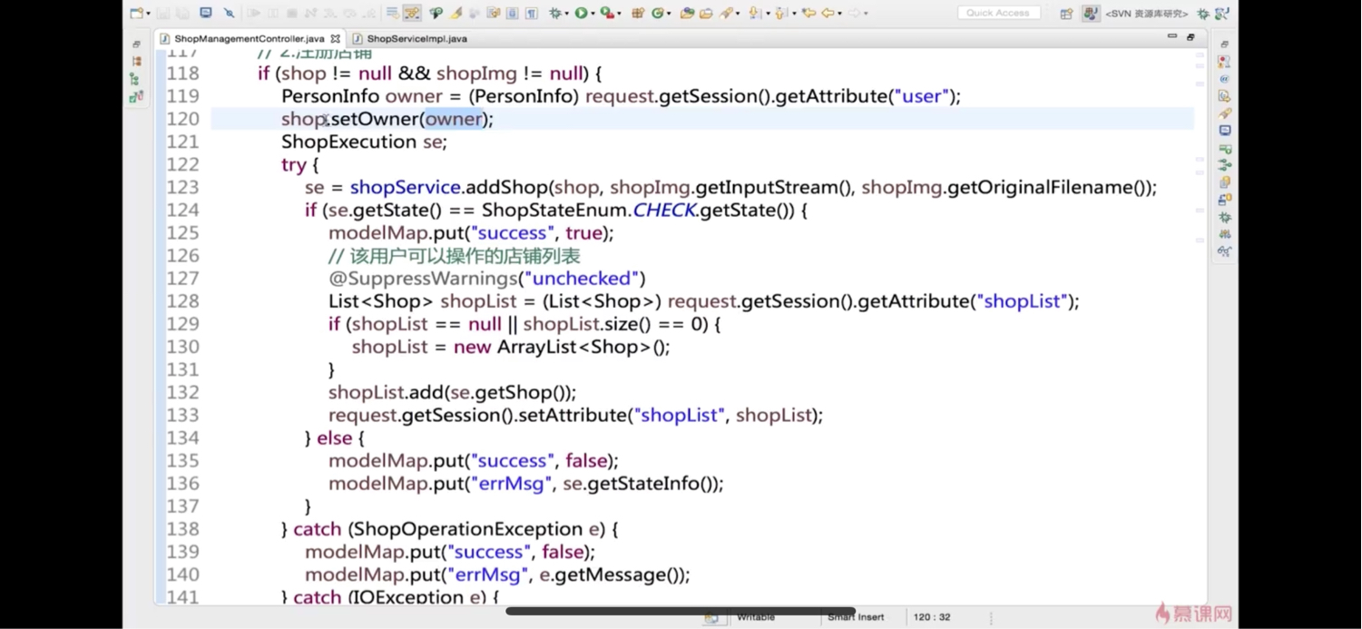Click the highlighted owner argument on line 120
This screenshot has height=629, width=1362.
[453, 119]
